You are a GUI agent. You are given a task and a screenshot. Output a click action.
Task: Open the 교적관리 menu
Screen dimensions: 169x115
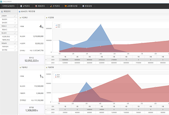click(26, 6)
